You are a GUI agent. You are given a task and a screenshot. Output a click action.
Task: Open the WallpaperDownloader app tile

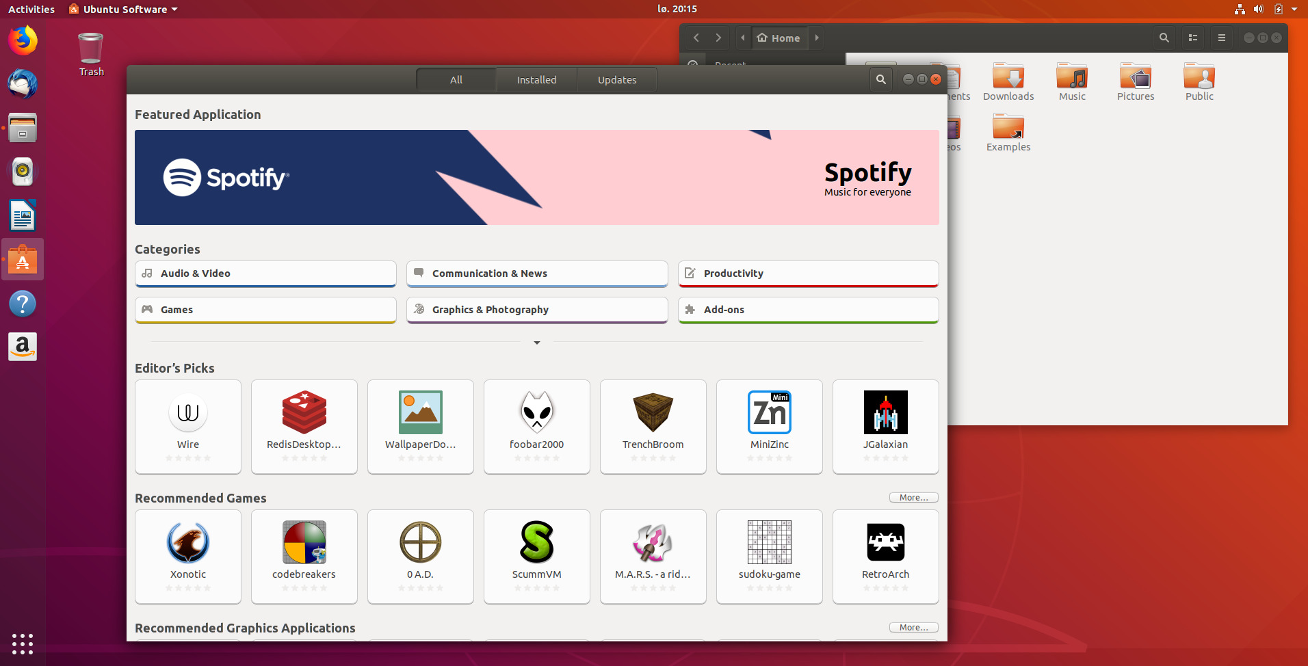click(421, 427)
